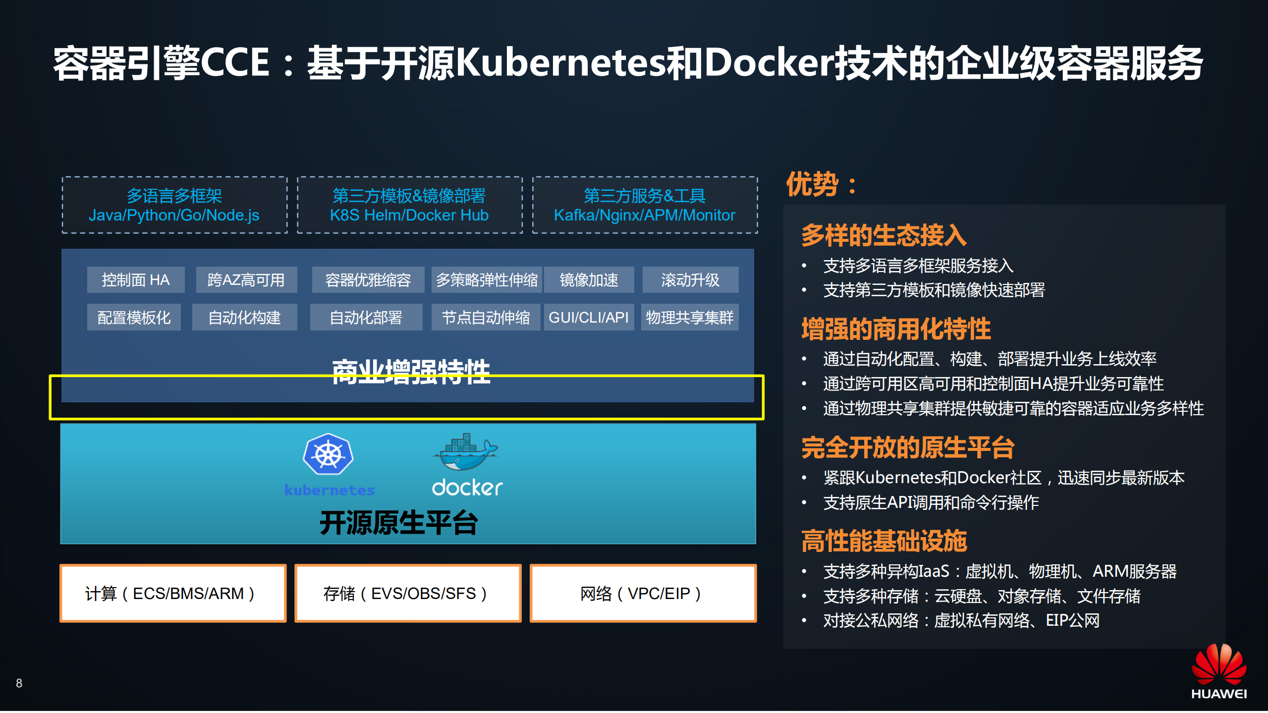Open the 高性能基础设施 section

(884, 542)
